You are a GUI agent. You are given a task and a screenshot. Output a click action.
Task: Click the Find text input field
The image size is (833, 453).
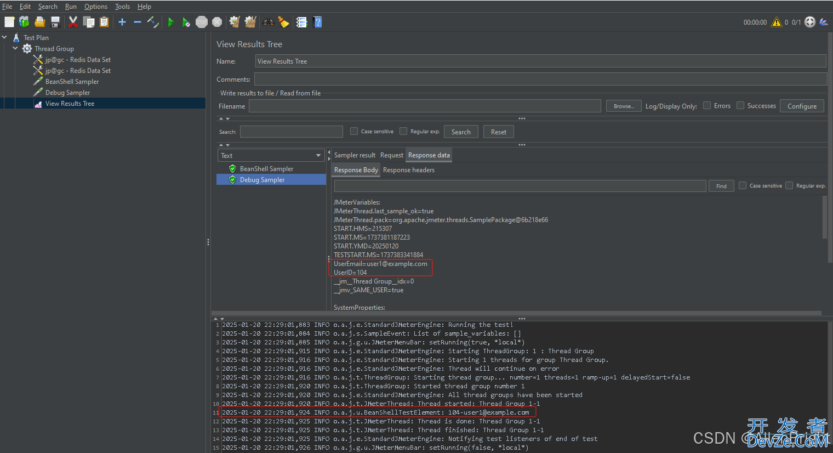click(x=520, y=186)
